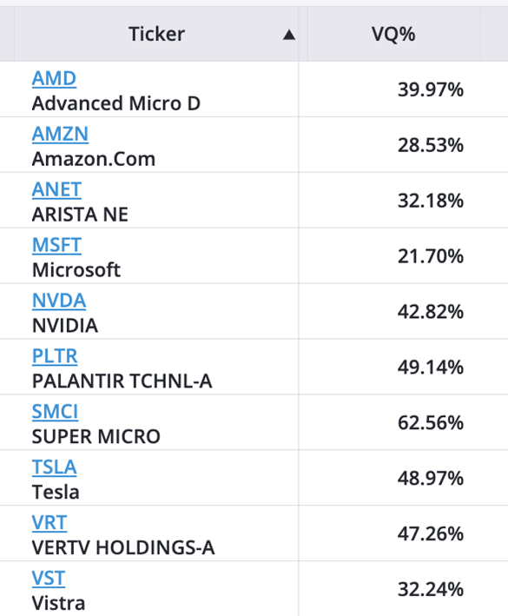This screenshot has height=616, width=508.
Task: Select the 42.82% VQ cell for NVIDIA
Action: click(x=403, y=312)
